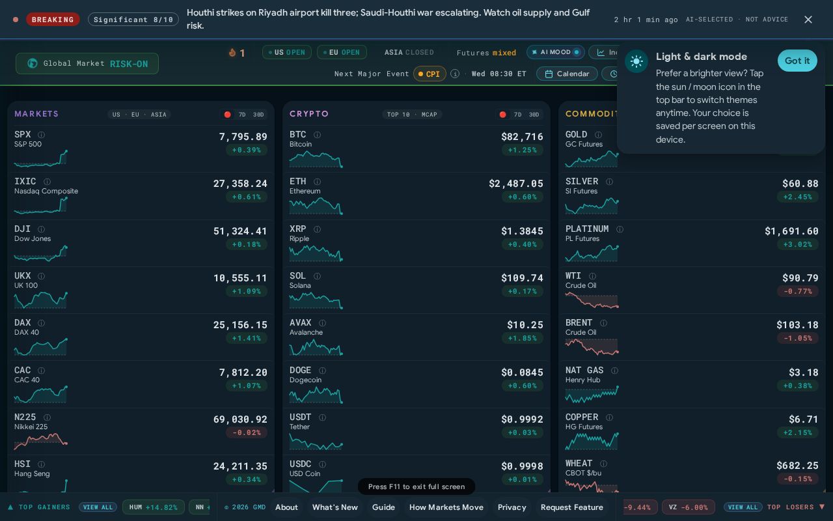Switch Crypto panel to 30D
The image size is (833, 521).
coord(534,115)
